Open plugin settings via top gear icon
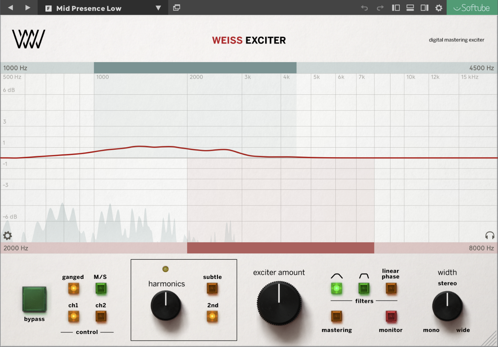This screenshot has width=498, height=347. [x=439, y=7]
